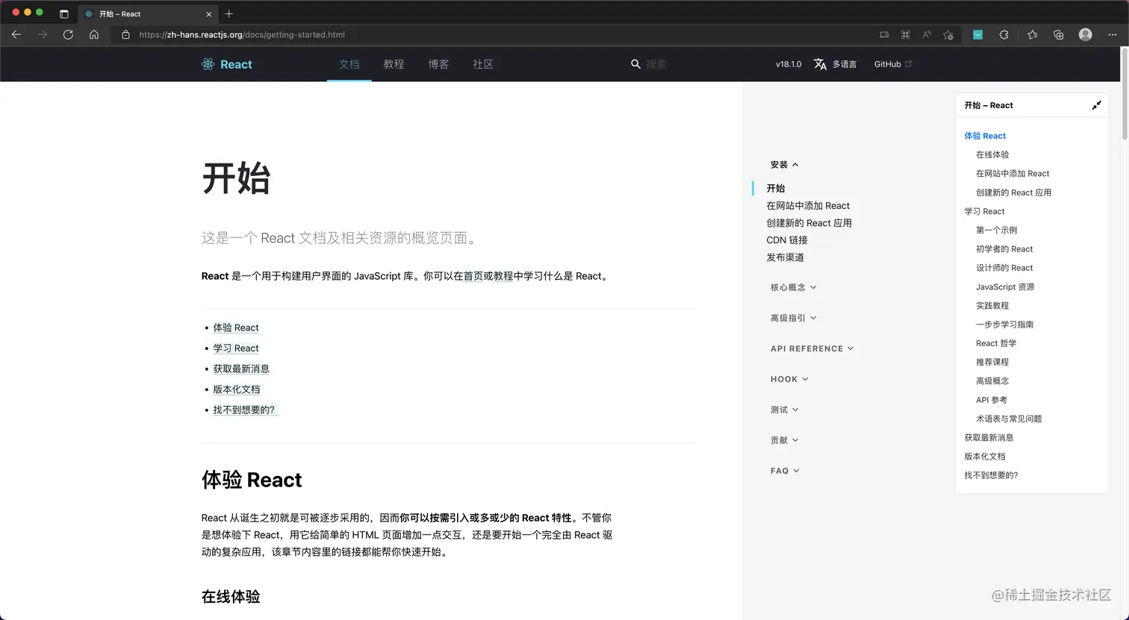Open the browser settings ellipsis menu

[x=1112, y=34]
